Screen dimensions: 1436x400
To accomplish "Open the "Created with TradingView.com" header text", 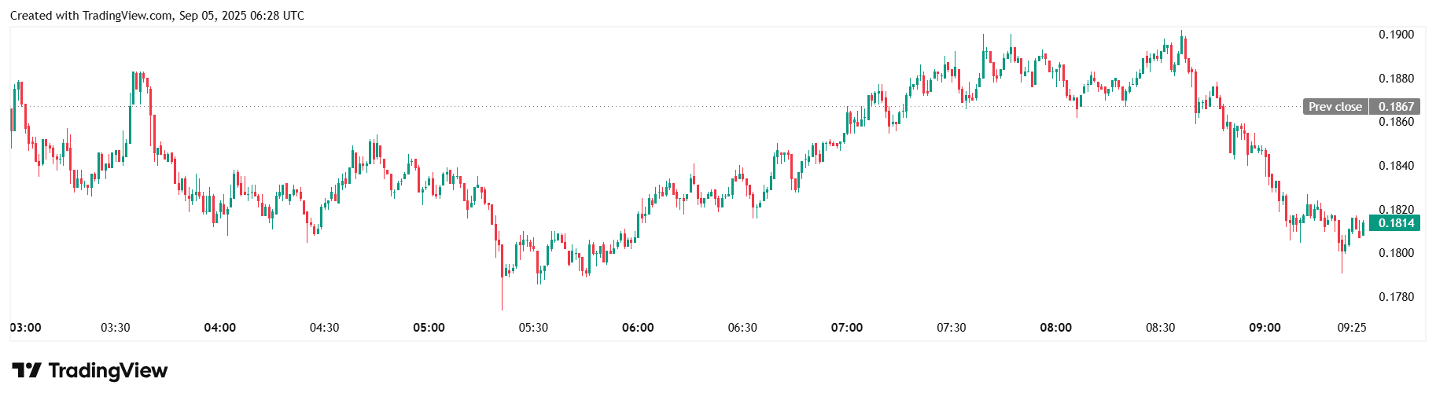I will pyautogui.click(x=157, y=16).
